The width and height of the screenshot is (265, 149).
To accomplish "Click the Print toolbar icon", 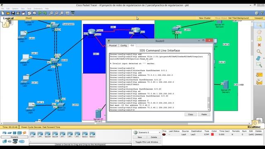I will click(18, 13).
